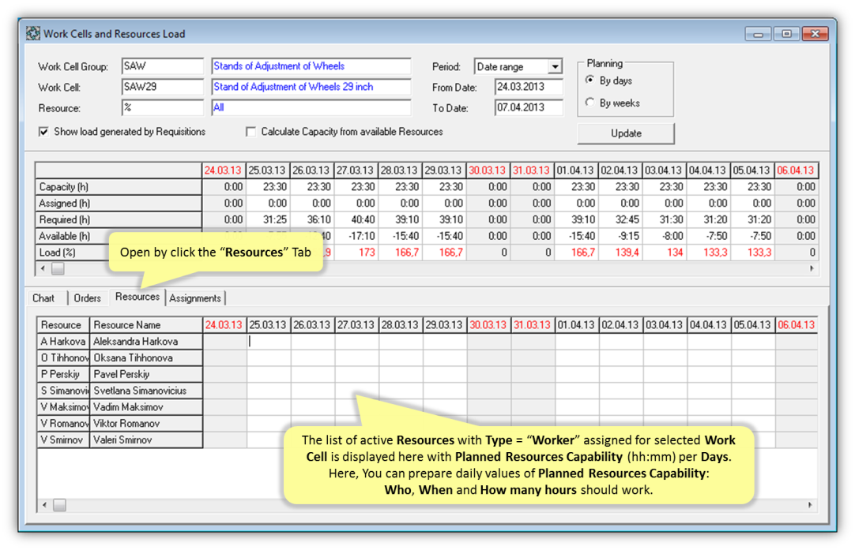Close the Work Cells and Resources Load window

(x=815, y=34)
